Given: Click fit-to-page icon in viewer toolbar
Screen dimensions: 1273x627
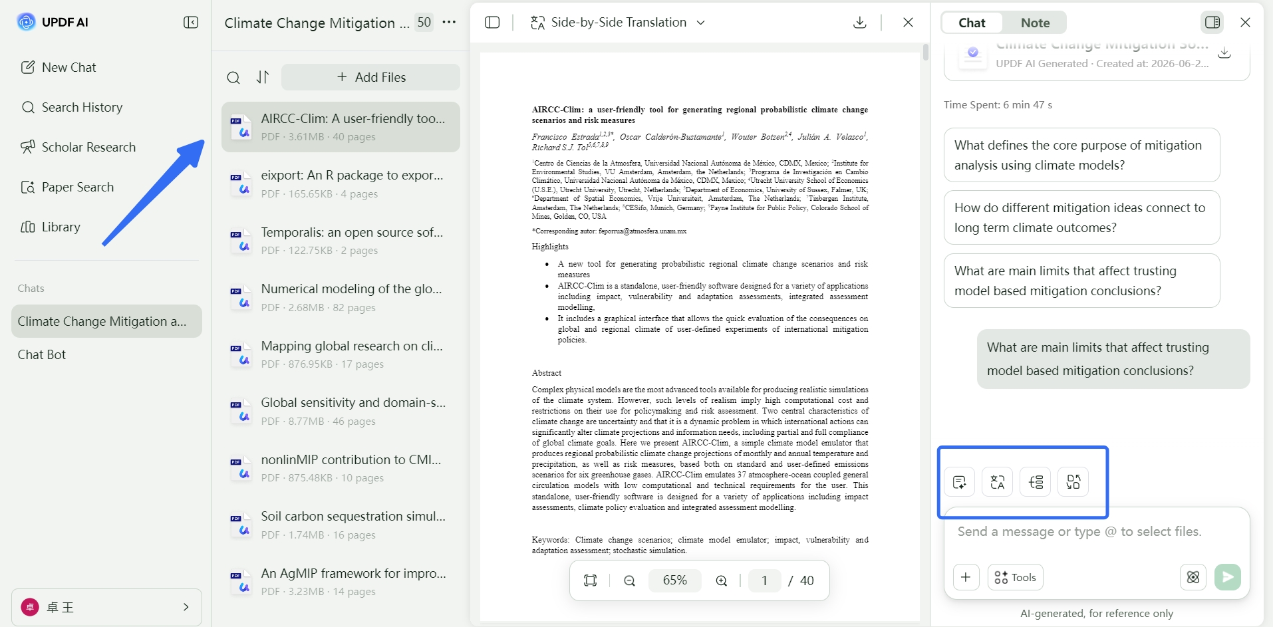Looking at the screenshot, I should point(590,580).
